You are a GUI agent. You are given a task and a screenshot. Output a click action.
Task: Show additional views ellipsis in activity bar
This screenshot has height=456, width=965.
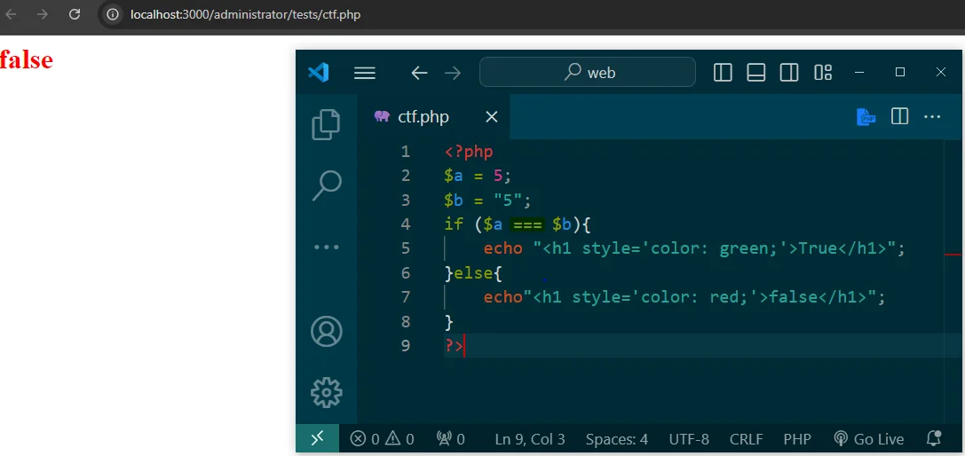326,248
